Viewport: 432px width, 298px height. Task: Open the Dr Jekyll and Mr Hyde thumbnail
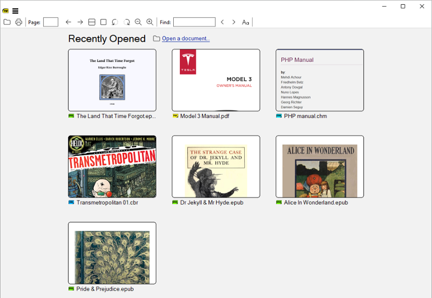(x=215, y=167)
